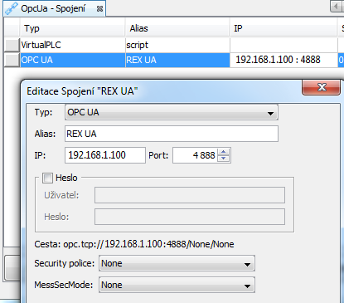Switch to the OpcUa - Spojení tab
The height and width of the screenshot is (303, 344).
click(53, 8)
